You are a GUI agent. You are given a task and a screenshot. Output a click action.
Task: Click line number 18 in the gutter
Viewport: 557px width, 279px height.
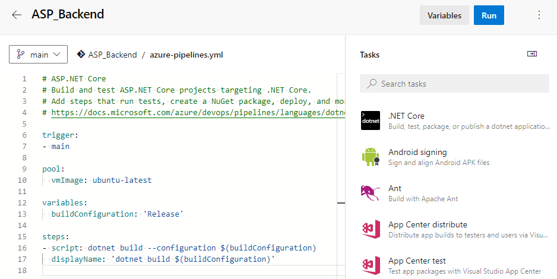tap(22, 271)
